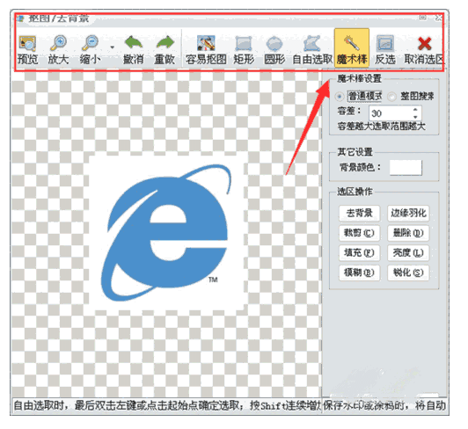This screenshot has width=468, height=429.
Task: Click the 容差越大选取范围越大 hint text
Action: click(382, 127)
